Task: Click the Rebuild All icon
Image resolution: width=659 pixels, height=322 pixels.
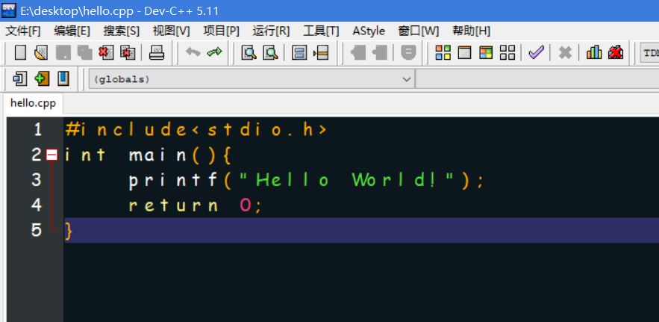Action: (507, 53)
